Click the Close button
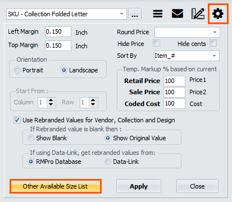 [197, 186]
